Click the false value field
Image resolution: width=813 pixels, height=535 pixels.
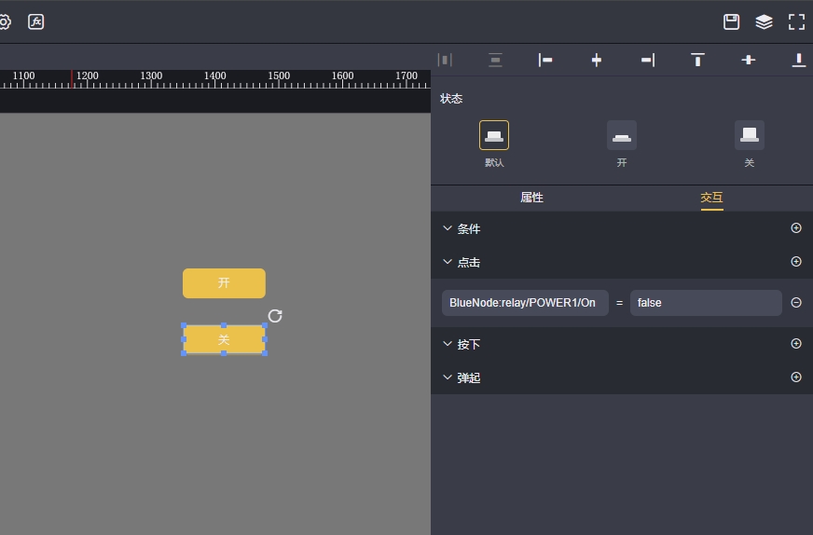[706, 303]
